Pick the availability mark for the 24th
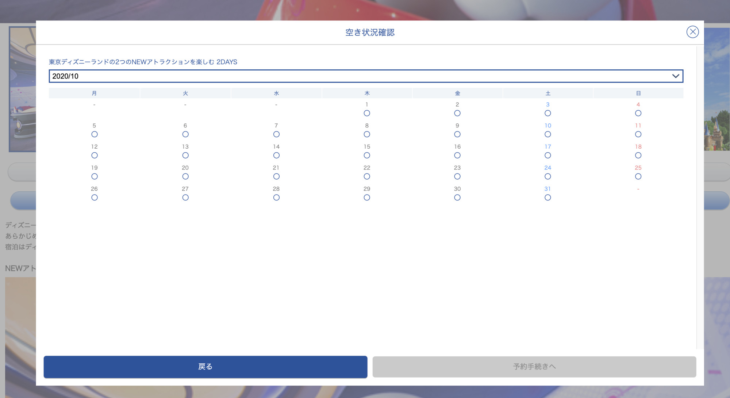The width and height of the screenshot is (730, 398). [548, 176]
